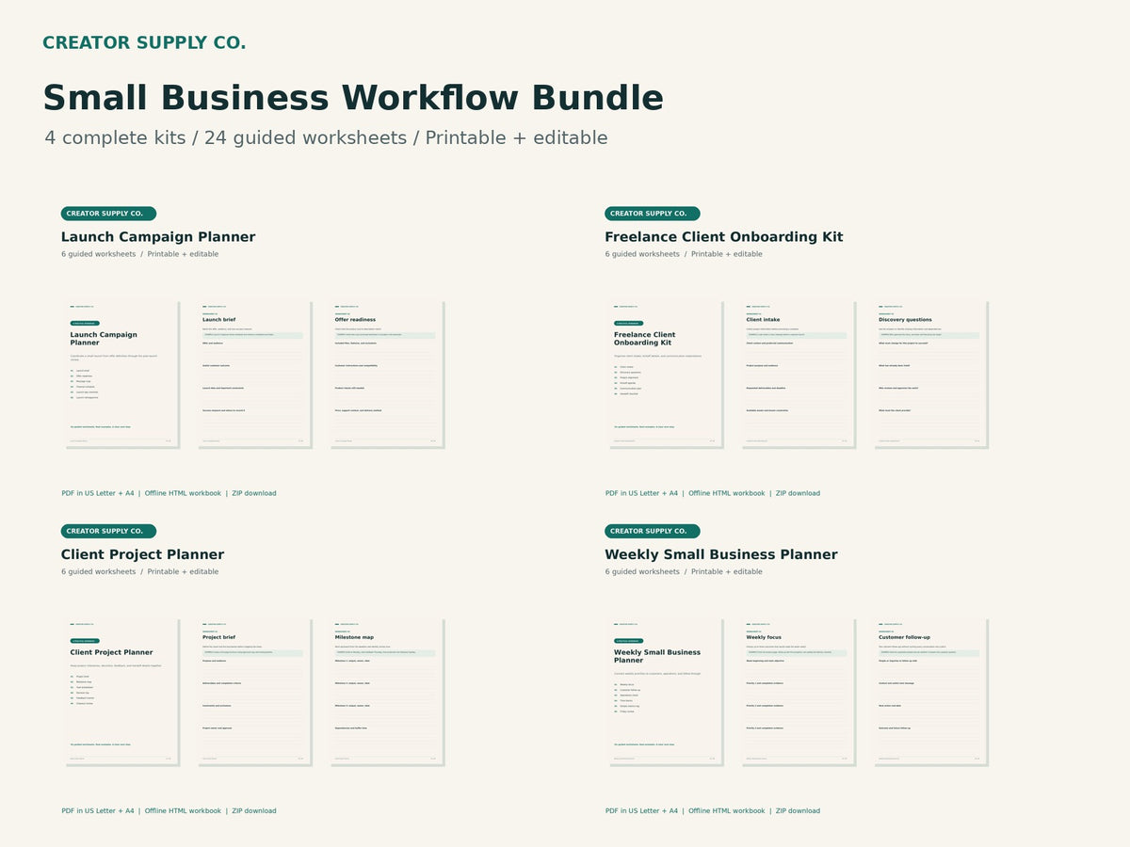Viewport: 1130px width, 847px height.
Task: Click 'PDF in US Letter + A4' below Freelance Onboarding thumbnails
Action: pyautogui.click(x=641, y=493)
